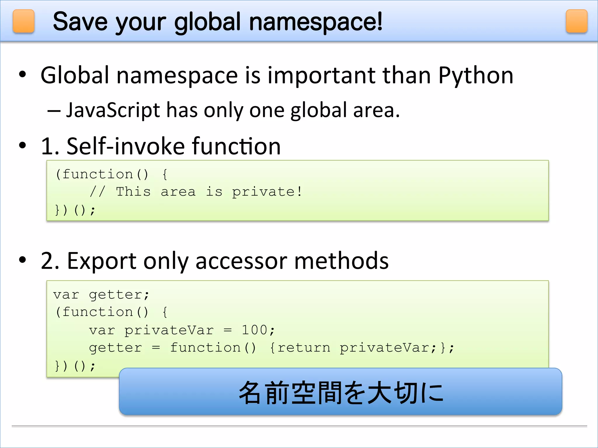Click the first code box's '(function() {' line
598x448 pixels.
pyautogui.click(x=111, y=174)
